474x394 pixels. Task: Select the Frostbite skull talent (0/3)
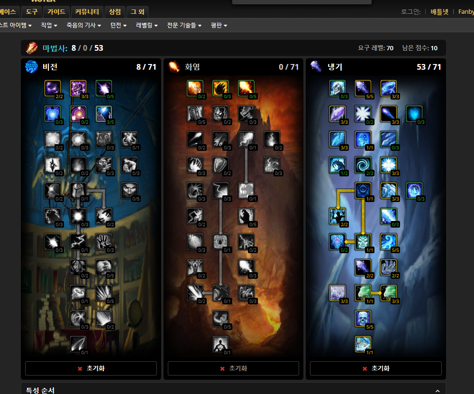pos(337,88)
